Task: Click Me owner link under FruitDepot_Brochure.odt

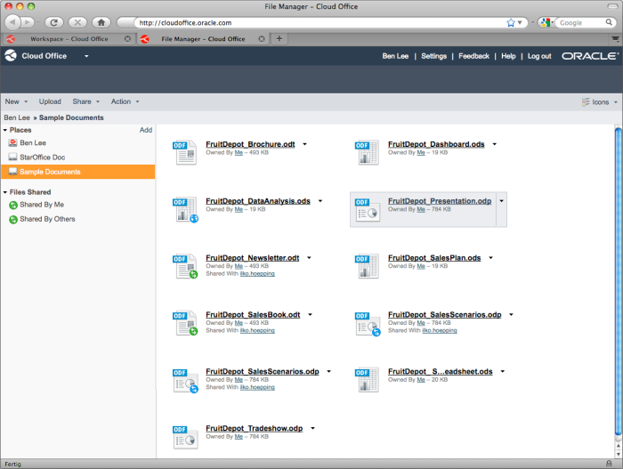Action: click(x=239, y=152)
